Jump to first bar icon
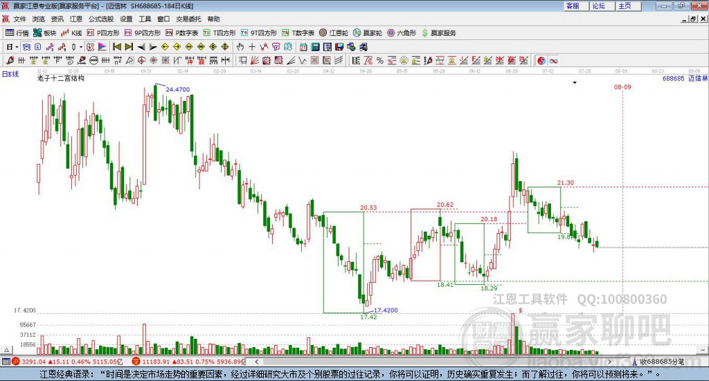The width and height of the screenshot is (709, 381). (x=117, y=47)
